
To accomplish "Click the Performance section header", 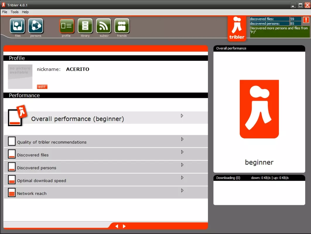I will pyautogui.click(x=105, y=95).
